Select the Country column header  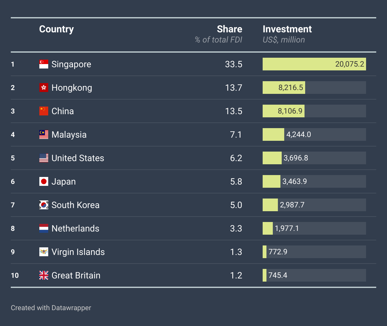coord(56,29)
